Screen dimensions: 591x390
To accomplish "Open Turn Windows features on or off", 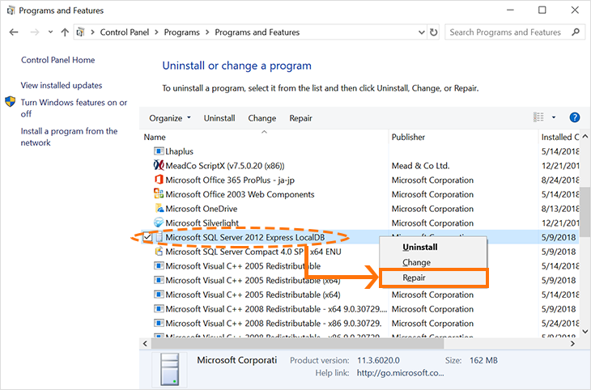I will [x=74, y=108].
